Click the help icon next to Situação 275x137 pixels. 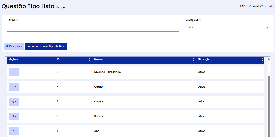(x=200, y=20)
